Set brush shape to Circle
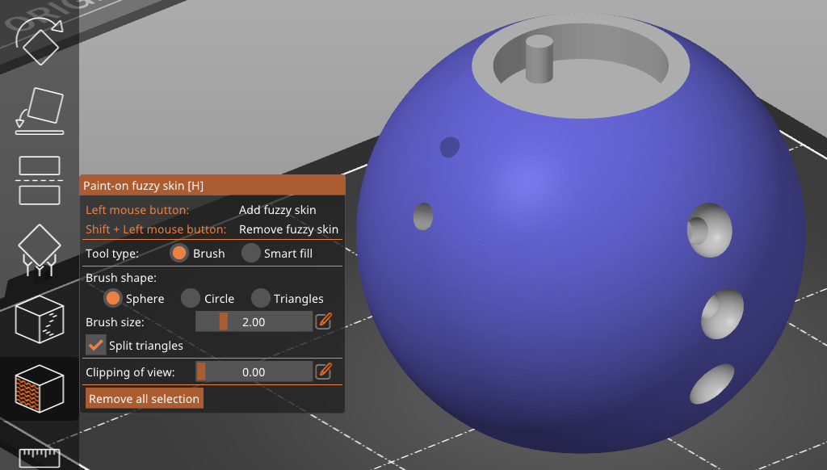This screenshot has width=827, height=470. (x=191, y=298)
